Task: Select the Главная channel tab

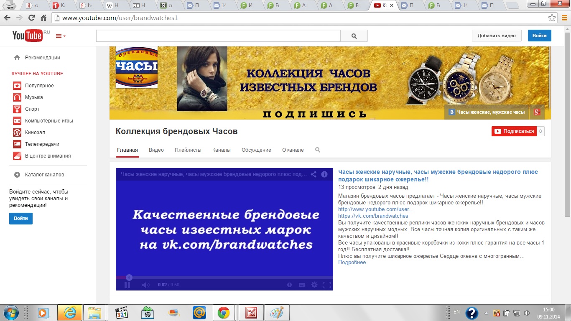Action: [127, 150]
